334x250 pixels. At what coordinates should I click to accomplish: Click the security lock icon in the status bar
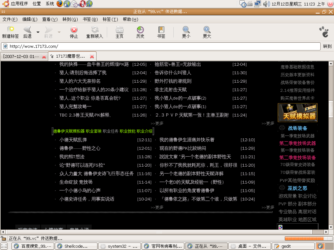click(3, 238)
